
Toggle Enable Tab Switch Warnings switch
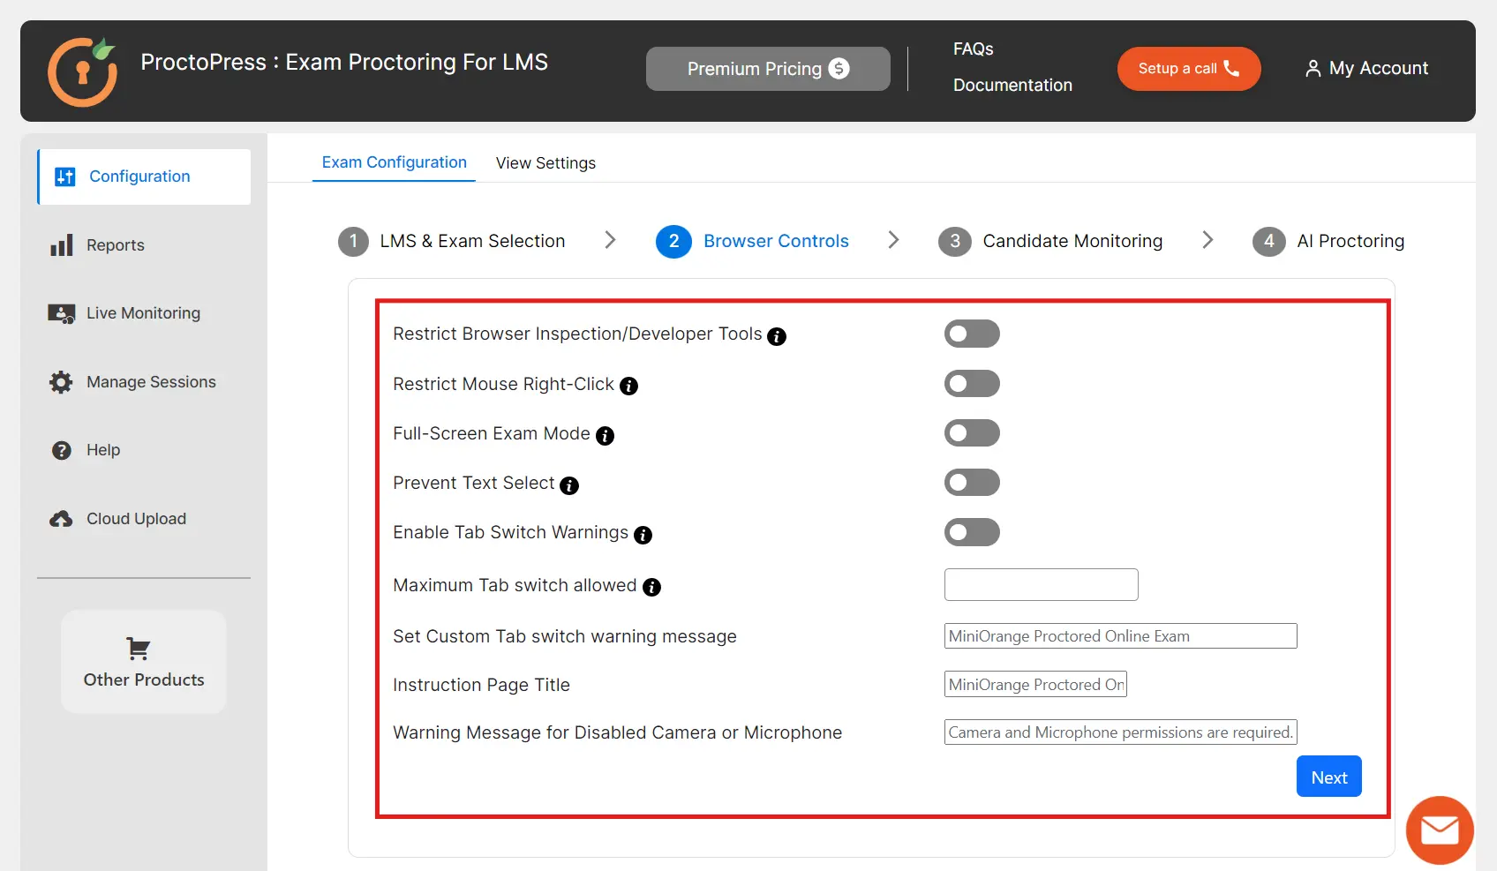972,532
